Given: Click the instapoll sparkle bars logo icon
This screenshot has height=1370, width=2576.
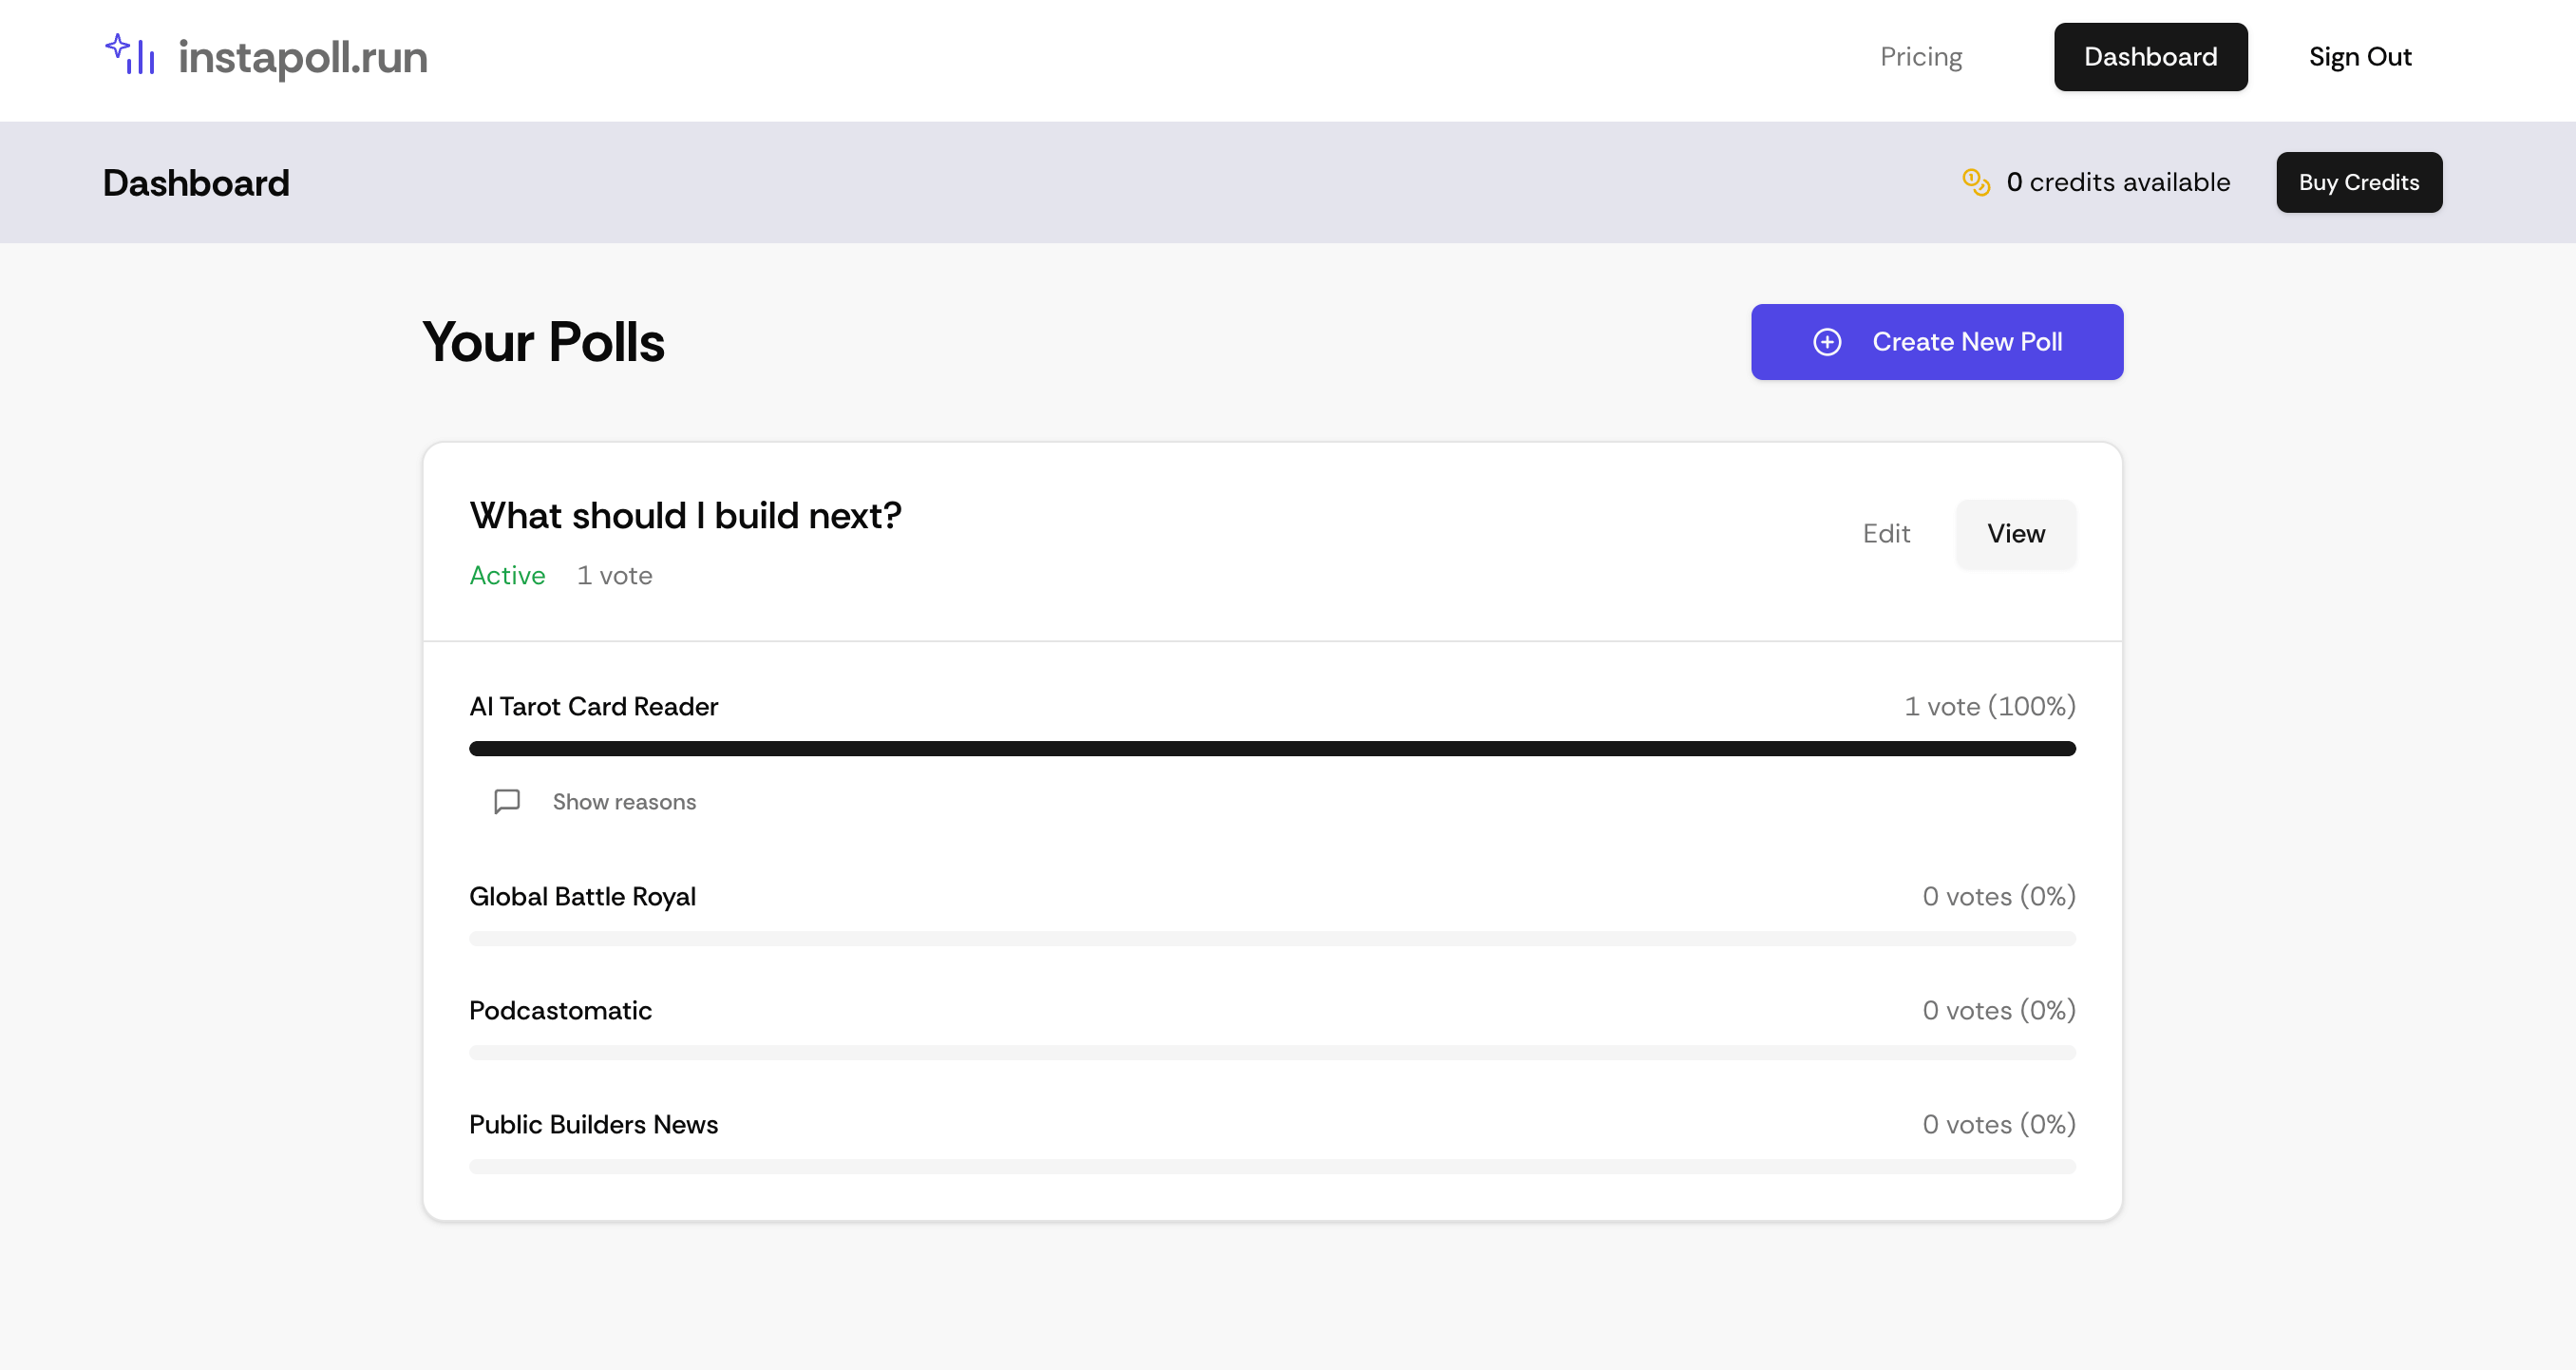Looking at the screenshot, I should [x=130, y=55].
